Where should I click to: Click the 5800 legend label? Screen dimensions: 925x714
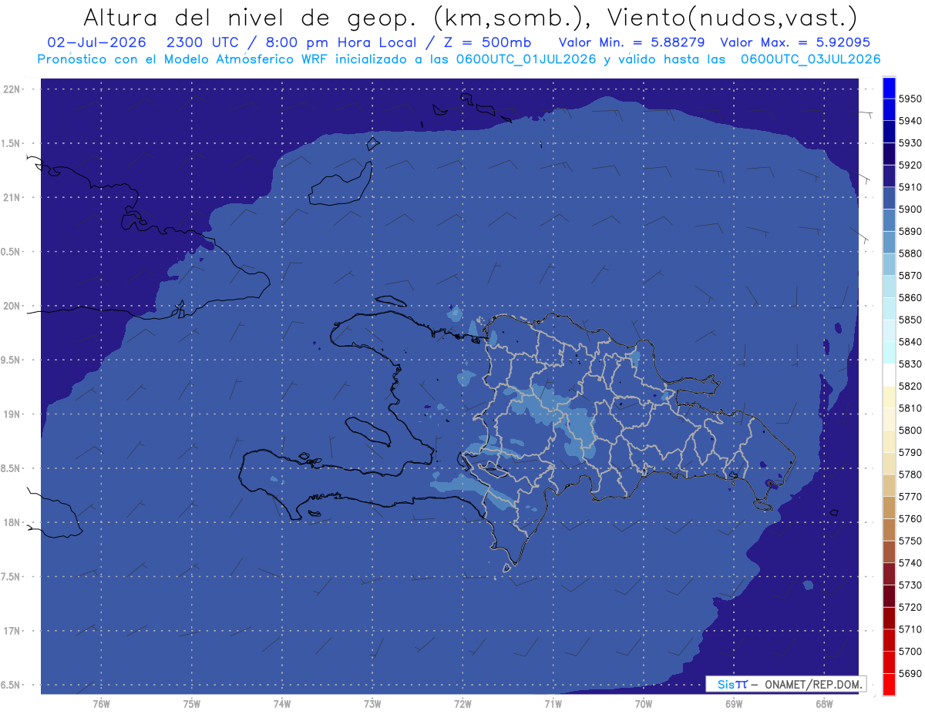910,430
